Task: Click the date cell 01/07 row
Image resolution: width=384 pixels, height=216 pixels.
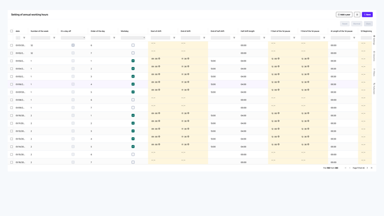Action: (x=20, y=92)
